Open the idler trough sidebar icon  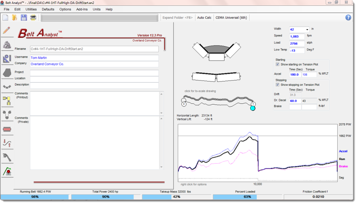7,87
